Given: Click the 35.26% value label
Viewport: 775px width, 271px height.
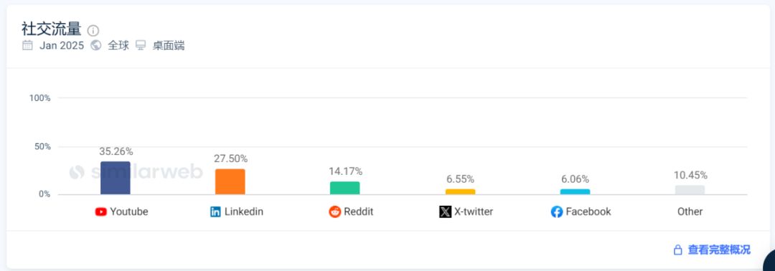Looking at the screenshot, I should [x=116, y=151].
